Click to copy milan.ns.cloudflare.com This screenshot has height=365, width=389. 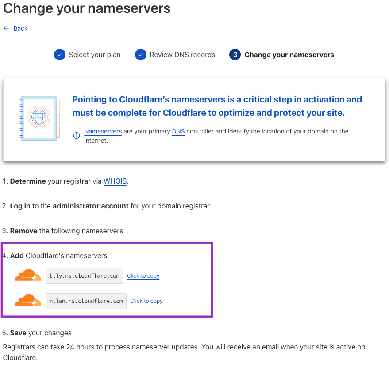pyautogui.click(x=146, y=301)
